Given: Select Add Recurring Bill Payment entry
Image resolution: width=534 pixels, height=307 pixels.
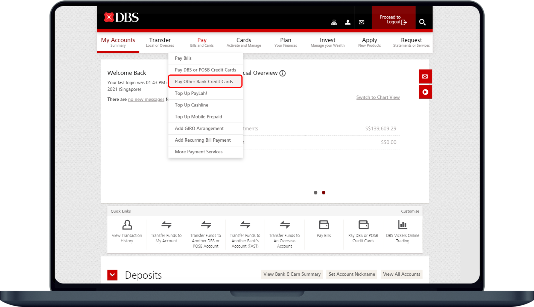Looking at the screenshot, I should coord(205,140).
